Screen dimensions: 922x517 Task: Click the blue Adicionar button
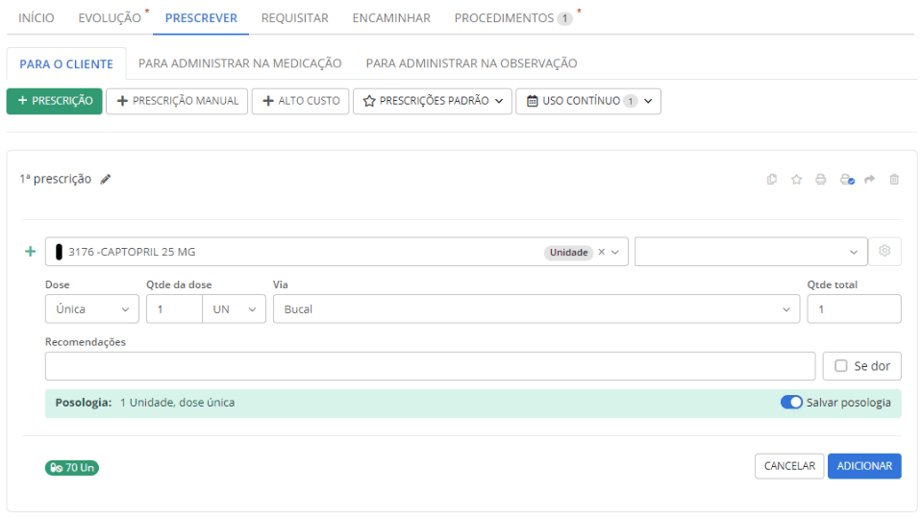(864, 466)
